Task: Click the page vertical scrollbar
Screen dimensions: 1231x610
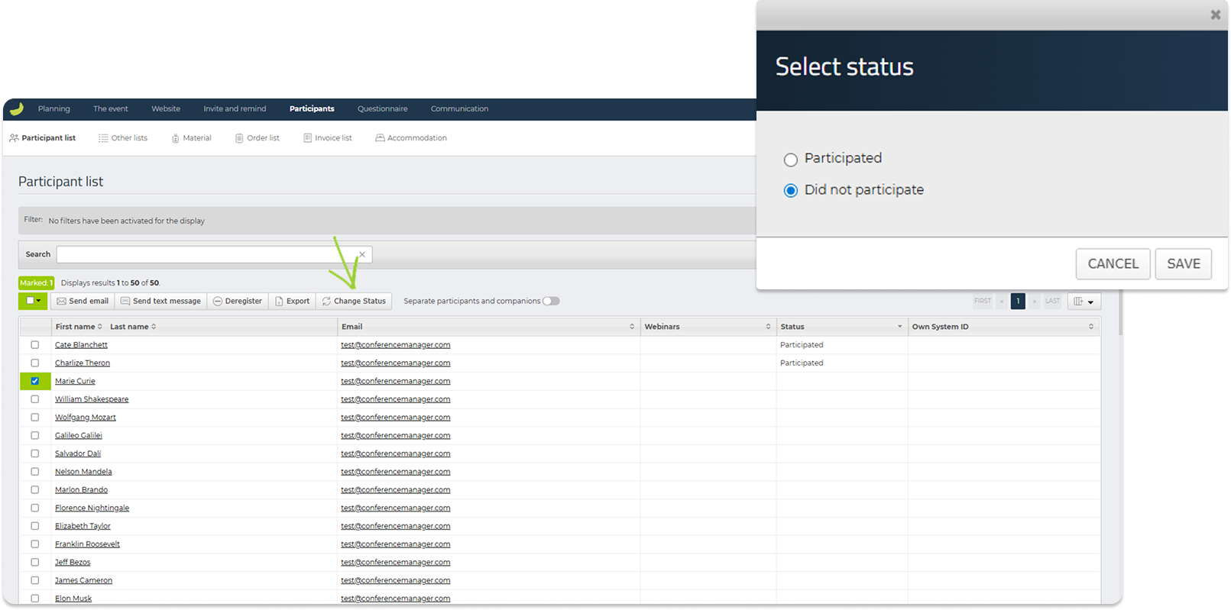Action: pos(1120,313)
